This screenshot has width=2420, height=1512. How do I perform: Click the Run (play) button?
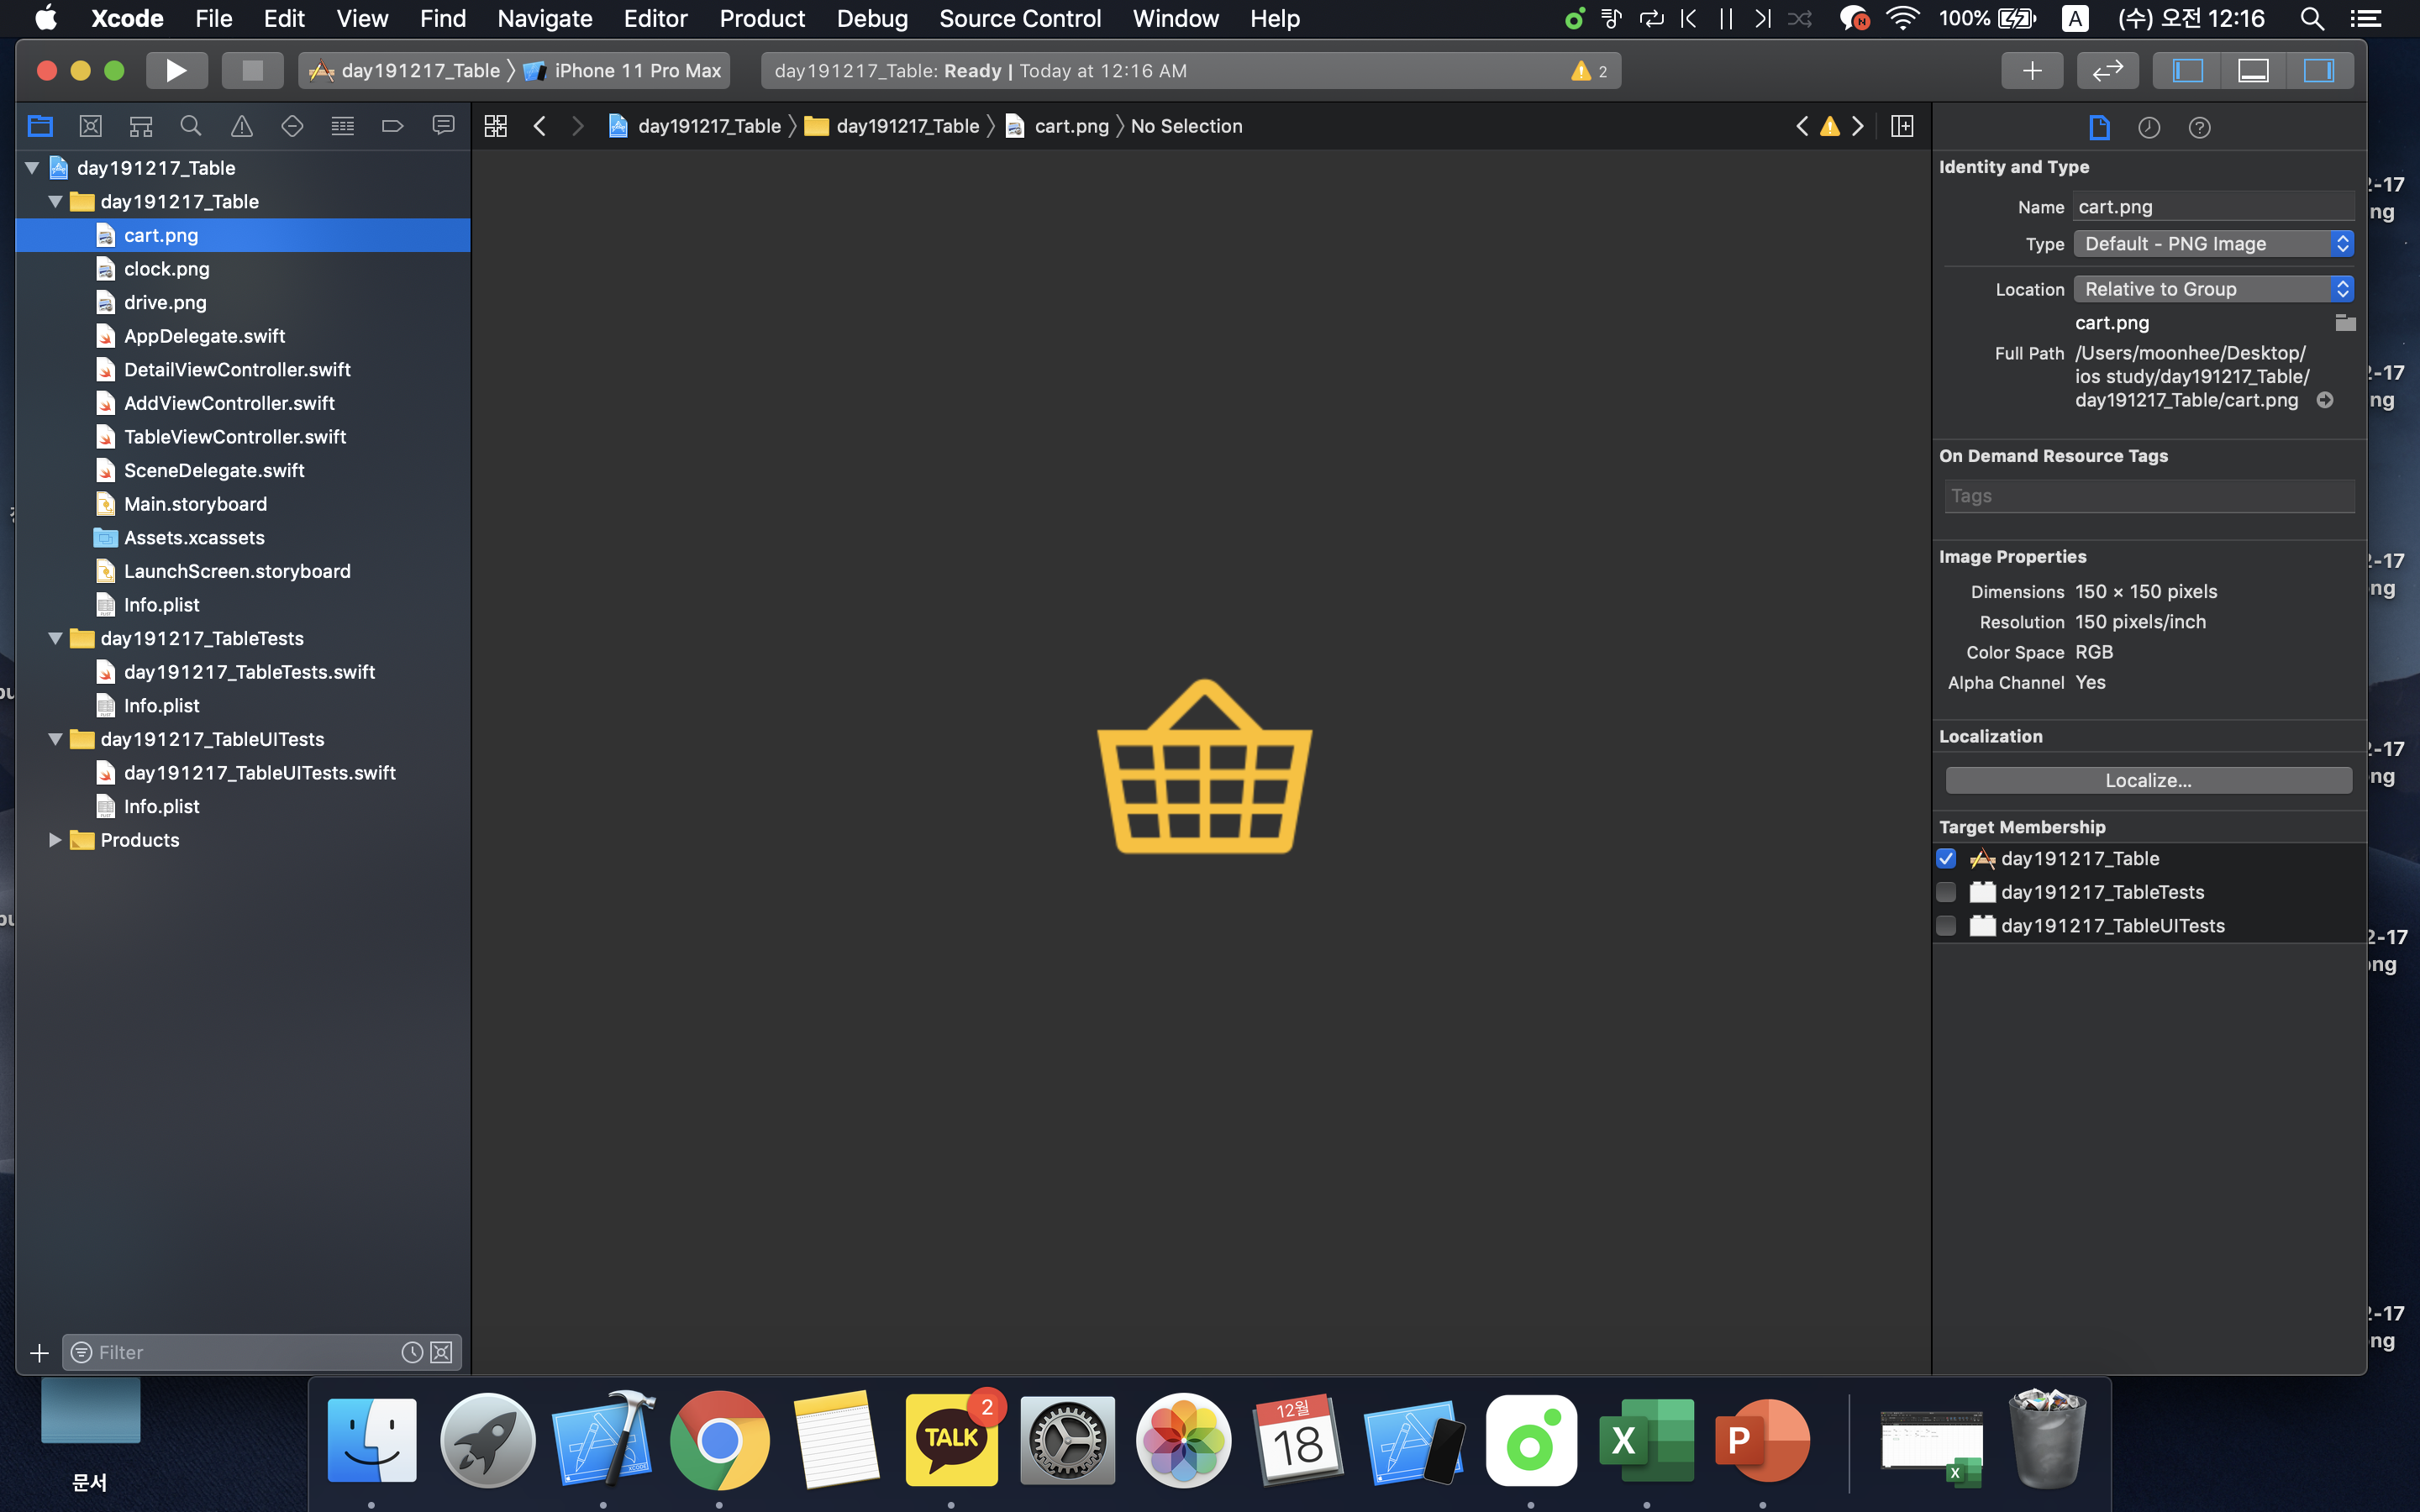click(x=176, y=70)
